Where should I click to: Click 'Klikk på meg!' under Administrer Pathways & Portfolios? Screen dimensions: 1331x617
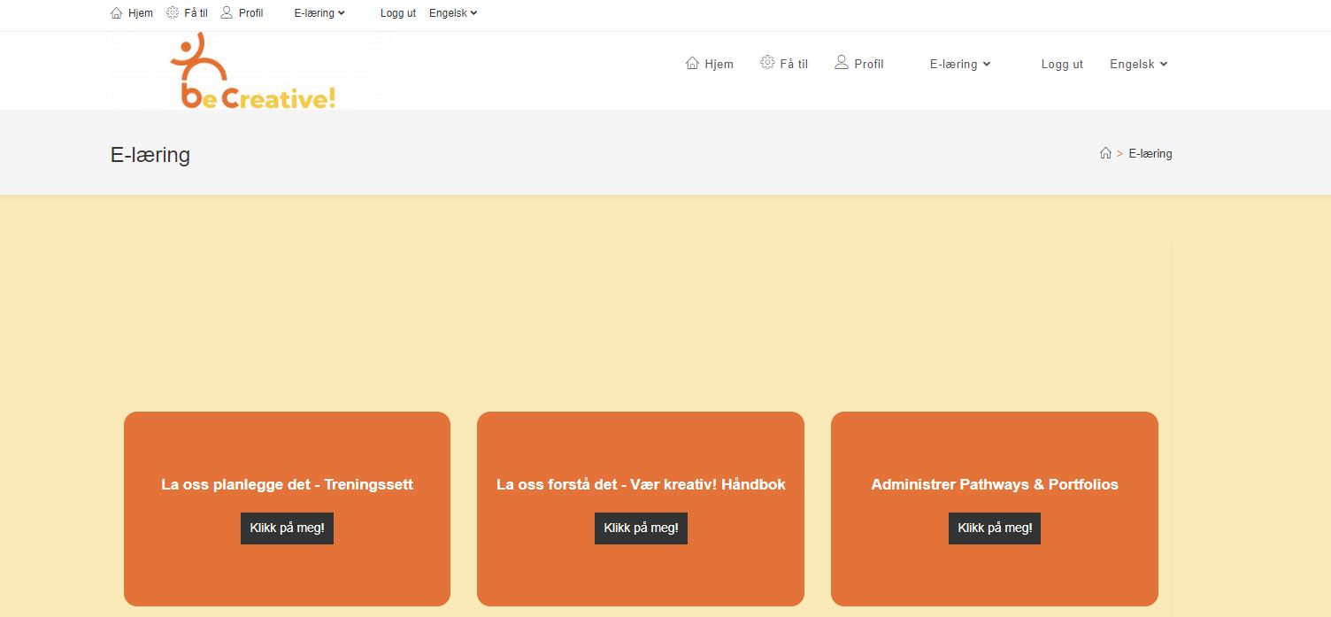point(995,528)
